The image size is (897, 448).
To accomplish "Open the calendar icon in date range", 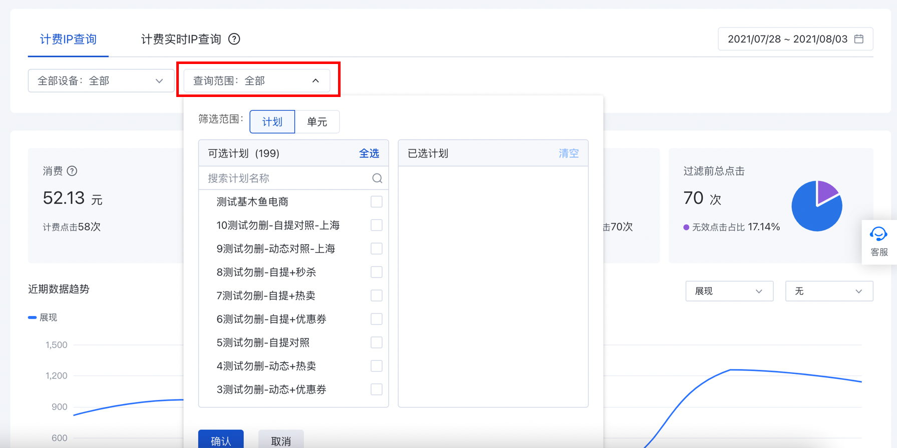I will [859, 39].
